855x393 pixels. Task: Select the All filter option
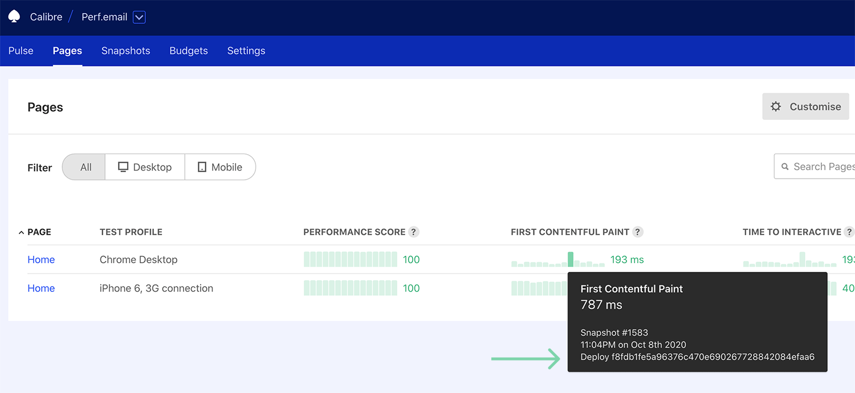pyautogui.click(x=85, y=167)
